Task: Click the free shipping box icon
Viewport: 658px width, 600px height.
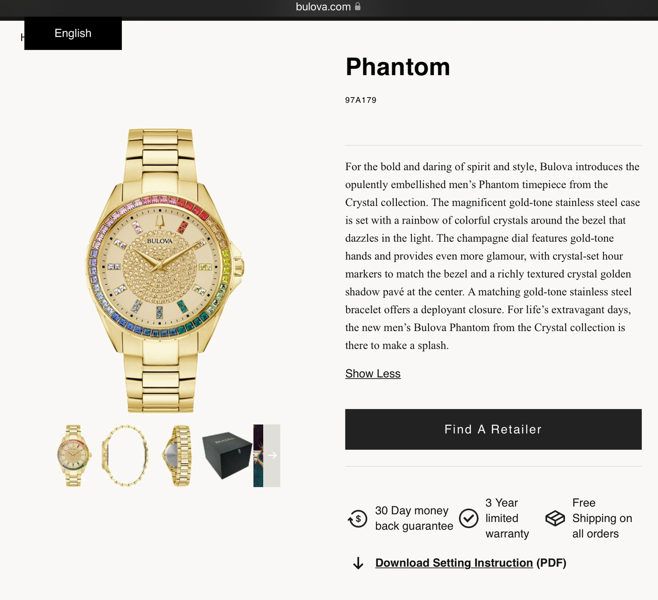Action: click(x=555, y=518)
